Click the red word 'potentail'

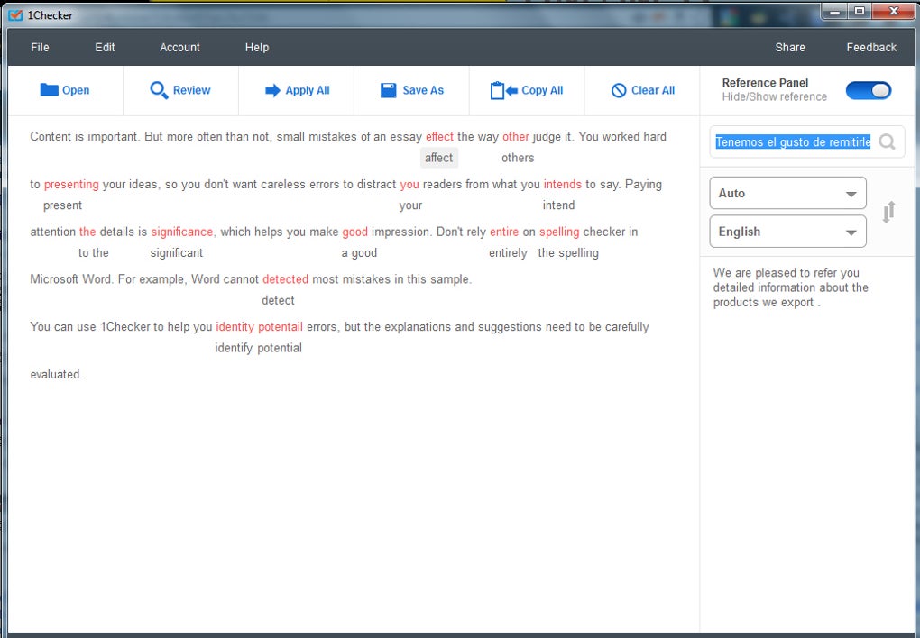[x=281, y=326]
